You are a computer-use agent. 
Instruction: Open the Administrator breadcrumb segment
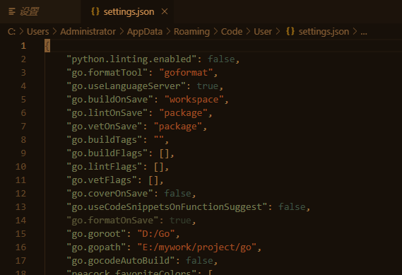(x=88, y=32)
